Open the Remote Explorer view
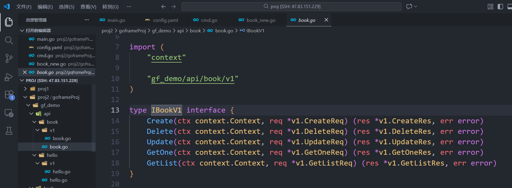 (x=9, y=113)
